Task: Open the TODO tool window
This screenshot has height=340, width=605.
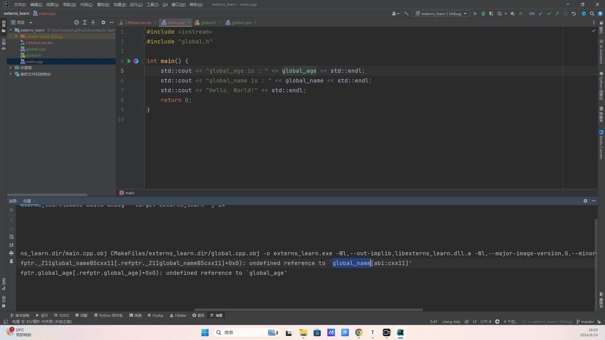Action: pyautogui.click(x=61, y=315)
